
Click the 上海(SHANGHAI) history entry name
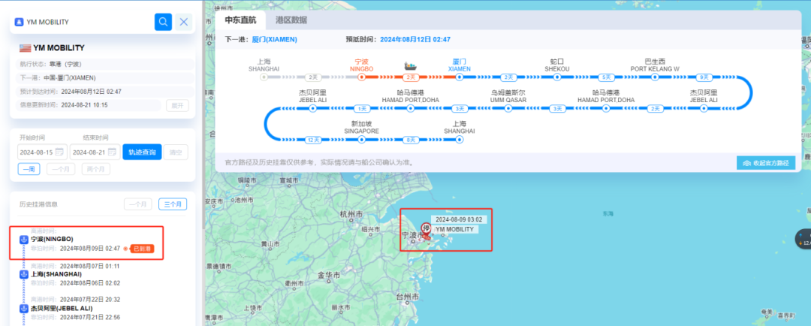click(56, 273)
